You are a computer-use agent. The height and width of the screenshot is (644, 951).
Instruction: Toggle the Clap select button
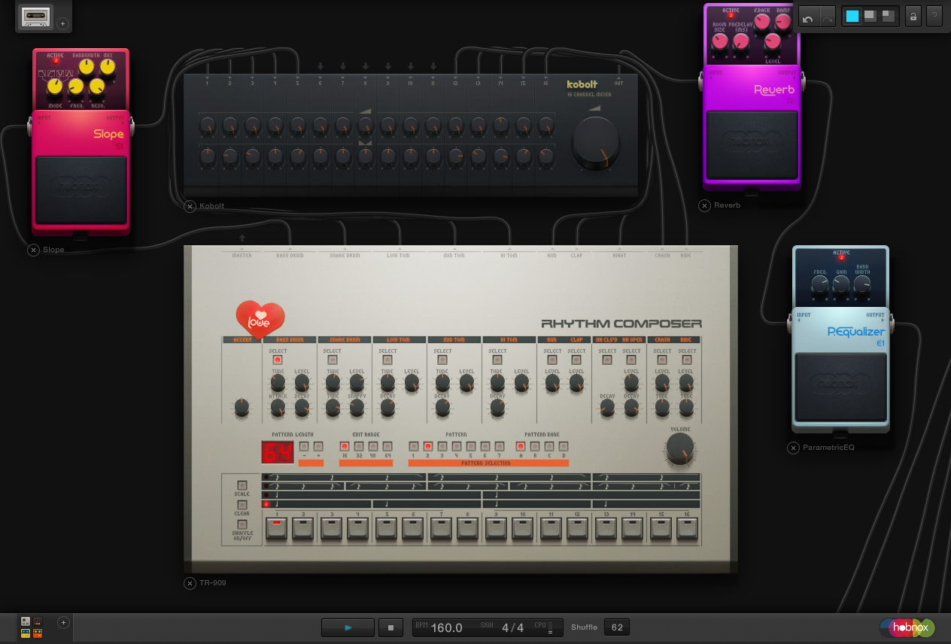(x=576, y=360)
